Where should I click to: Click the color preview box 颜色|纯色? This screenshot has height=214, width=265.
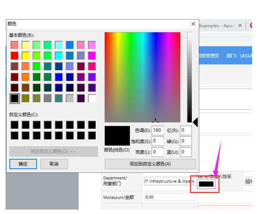[x=117, y=136]
